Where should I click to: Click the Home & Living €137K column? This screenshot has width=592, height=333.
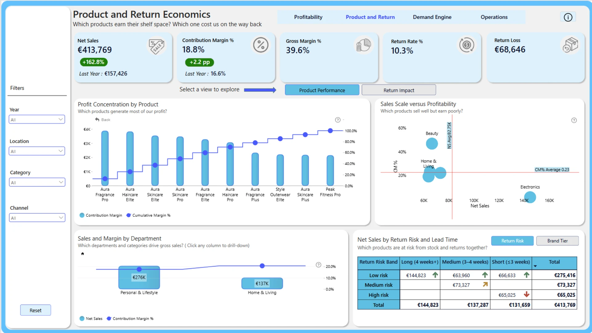(x=262, y=283)
